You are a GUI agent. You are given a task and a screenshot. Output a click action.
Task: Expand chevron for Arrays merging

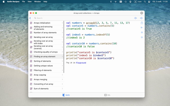(x=62, y=79)
